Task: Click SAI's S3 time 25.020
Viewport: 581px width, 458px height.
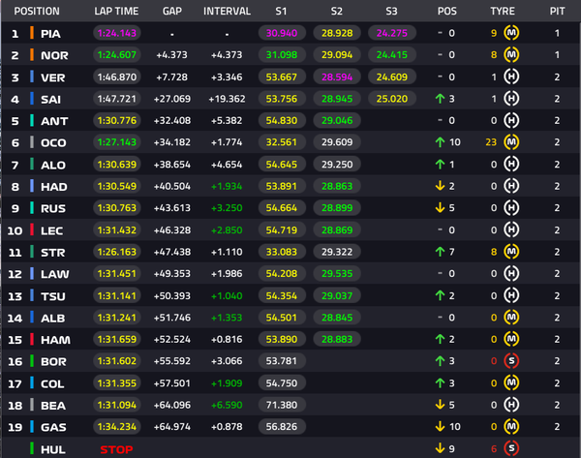Action: [x=392, y=99]
